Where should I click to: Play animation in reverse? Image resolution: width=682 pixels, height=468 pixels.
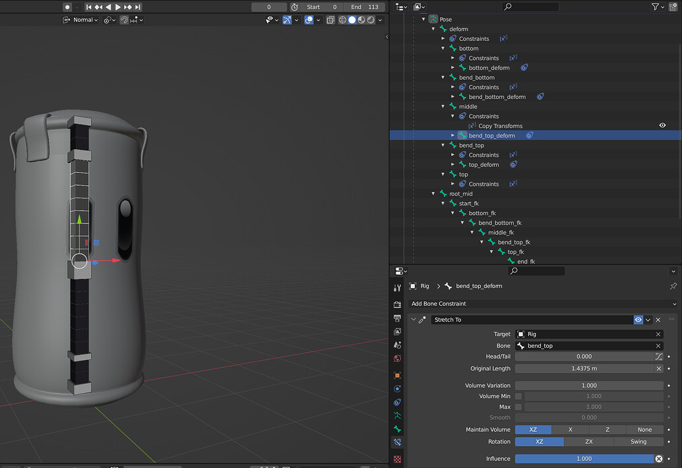(x=108, y=7)
